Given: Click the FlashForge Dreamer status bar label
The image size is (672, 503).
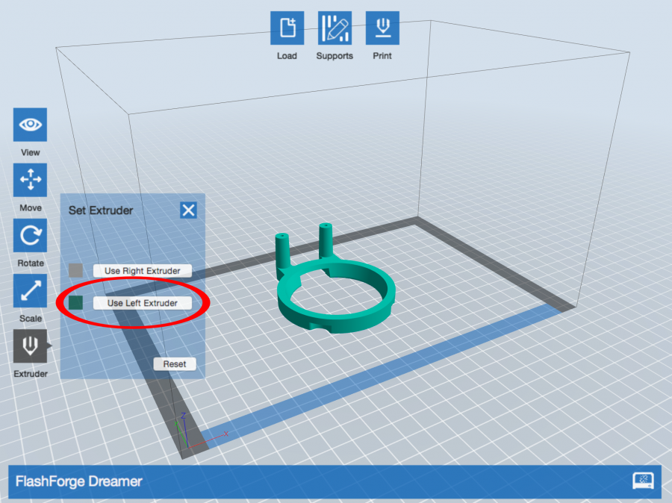Looking at the screenshot, I should click(x=79, y=481).
